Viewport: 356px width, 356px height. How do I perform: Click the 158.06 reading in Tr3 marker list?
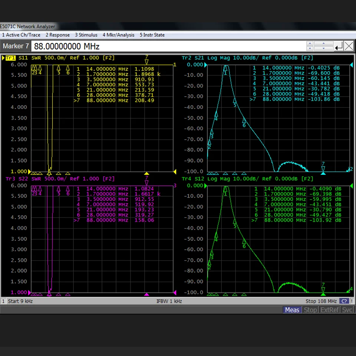point(144,220)
